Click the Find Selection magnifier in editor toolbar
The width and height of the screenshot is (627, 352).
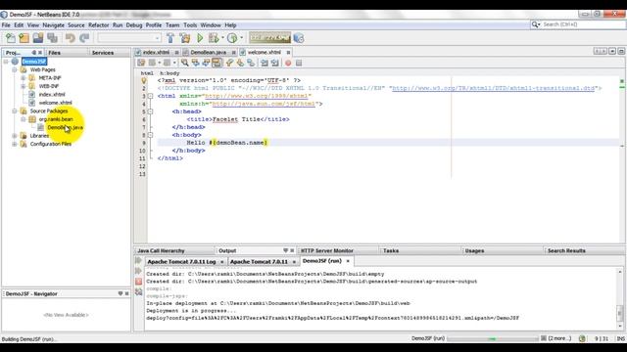pos(185,63)
